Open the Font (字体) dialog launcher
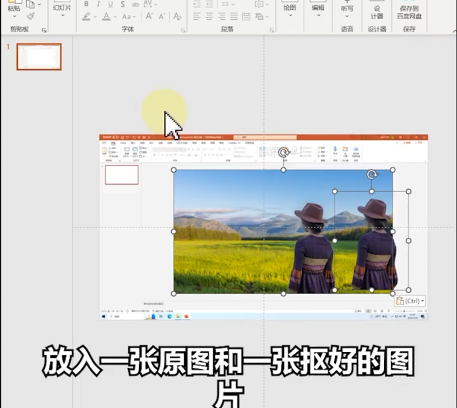Screen dimensions: 457x408 183,30
